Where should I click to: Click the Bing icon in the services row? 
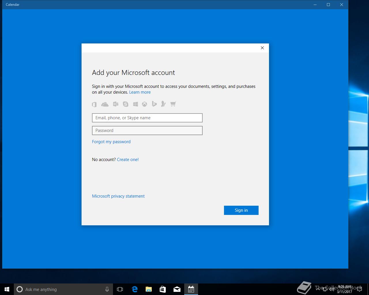click(154, 104)
